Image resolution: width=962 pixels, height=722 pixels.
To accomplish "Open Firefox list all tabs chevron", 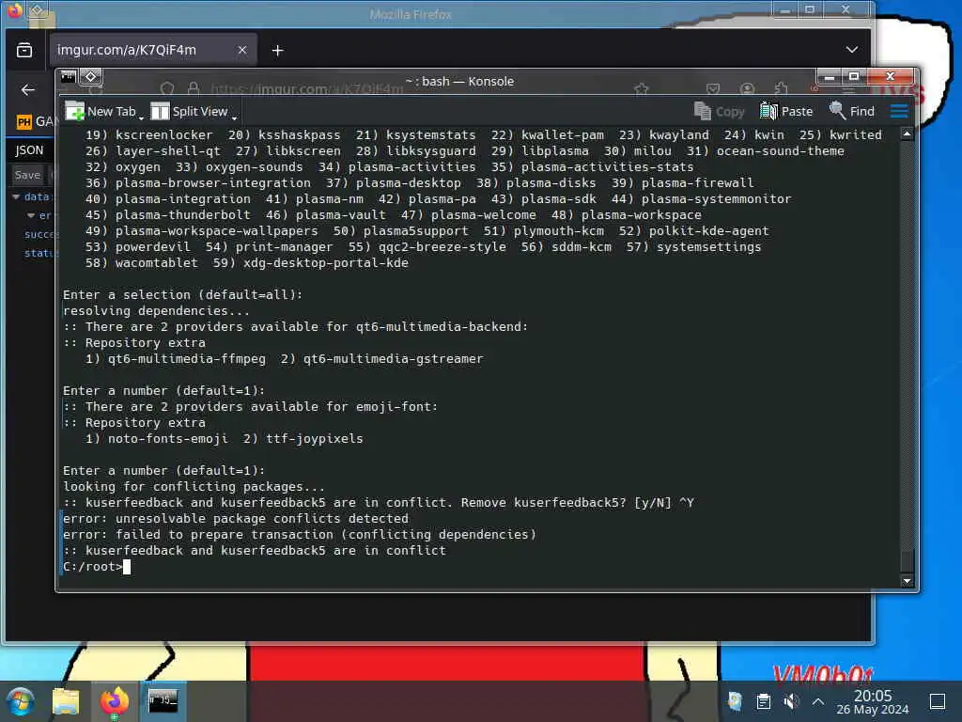I will [x=851, y=50].
